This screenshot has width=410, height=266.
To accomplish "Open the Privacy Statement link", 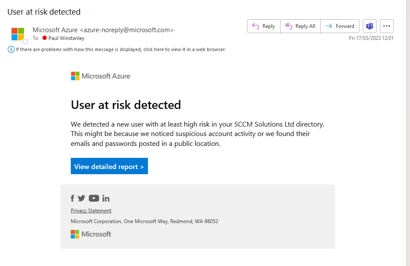I will [x=91, y=211].
